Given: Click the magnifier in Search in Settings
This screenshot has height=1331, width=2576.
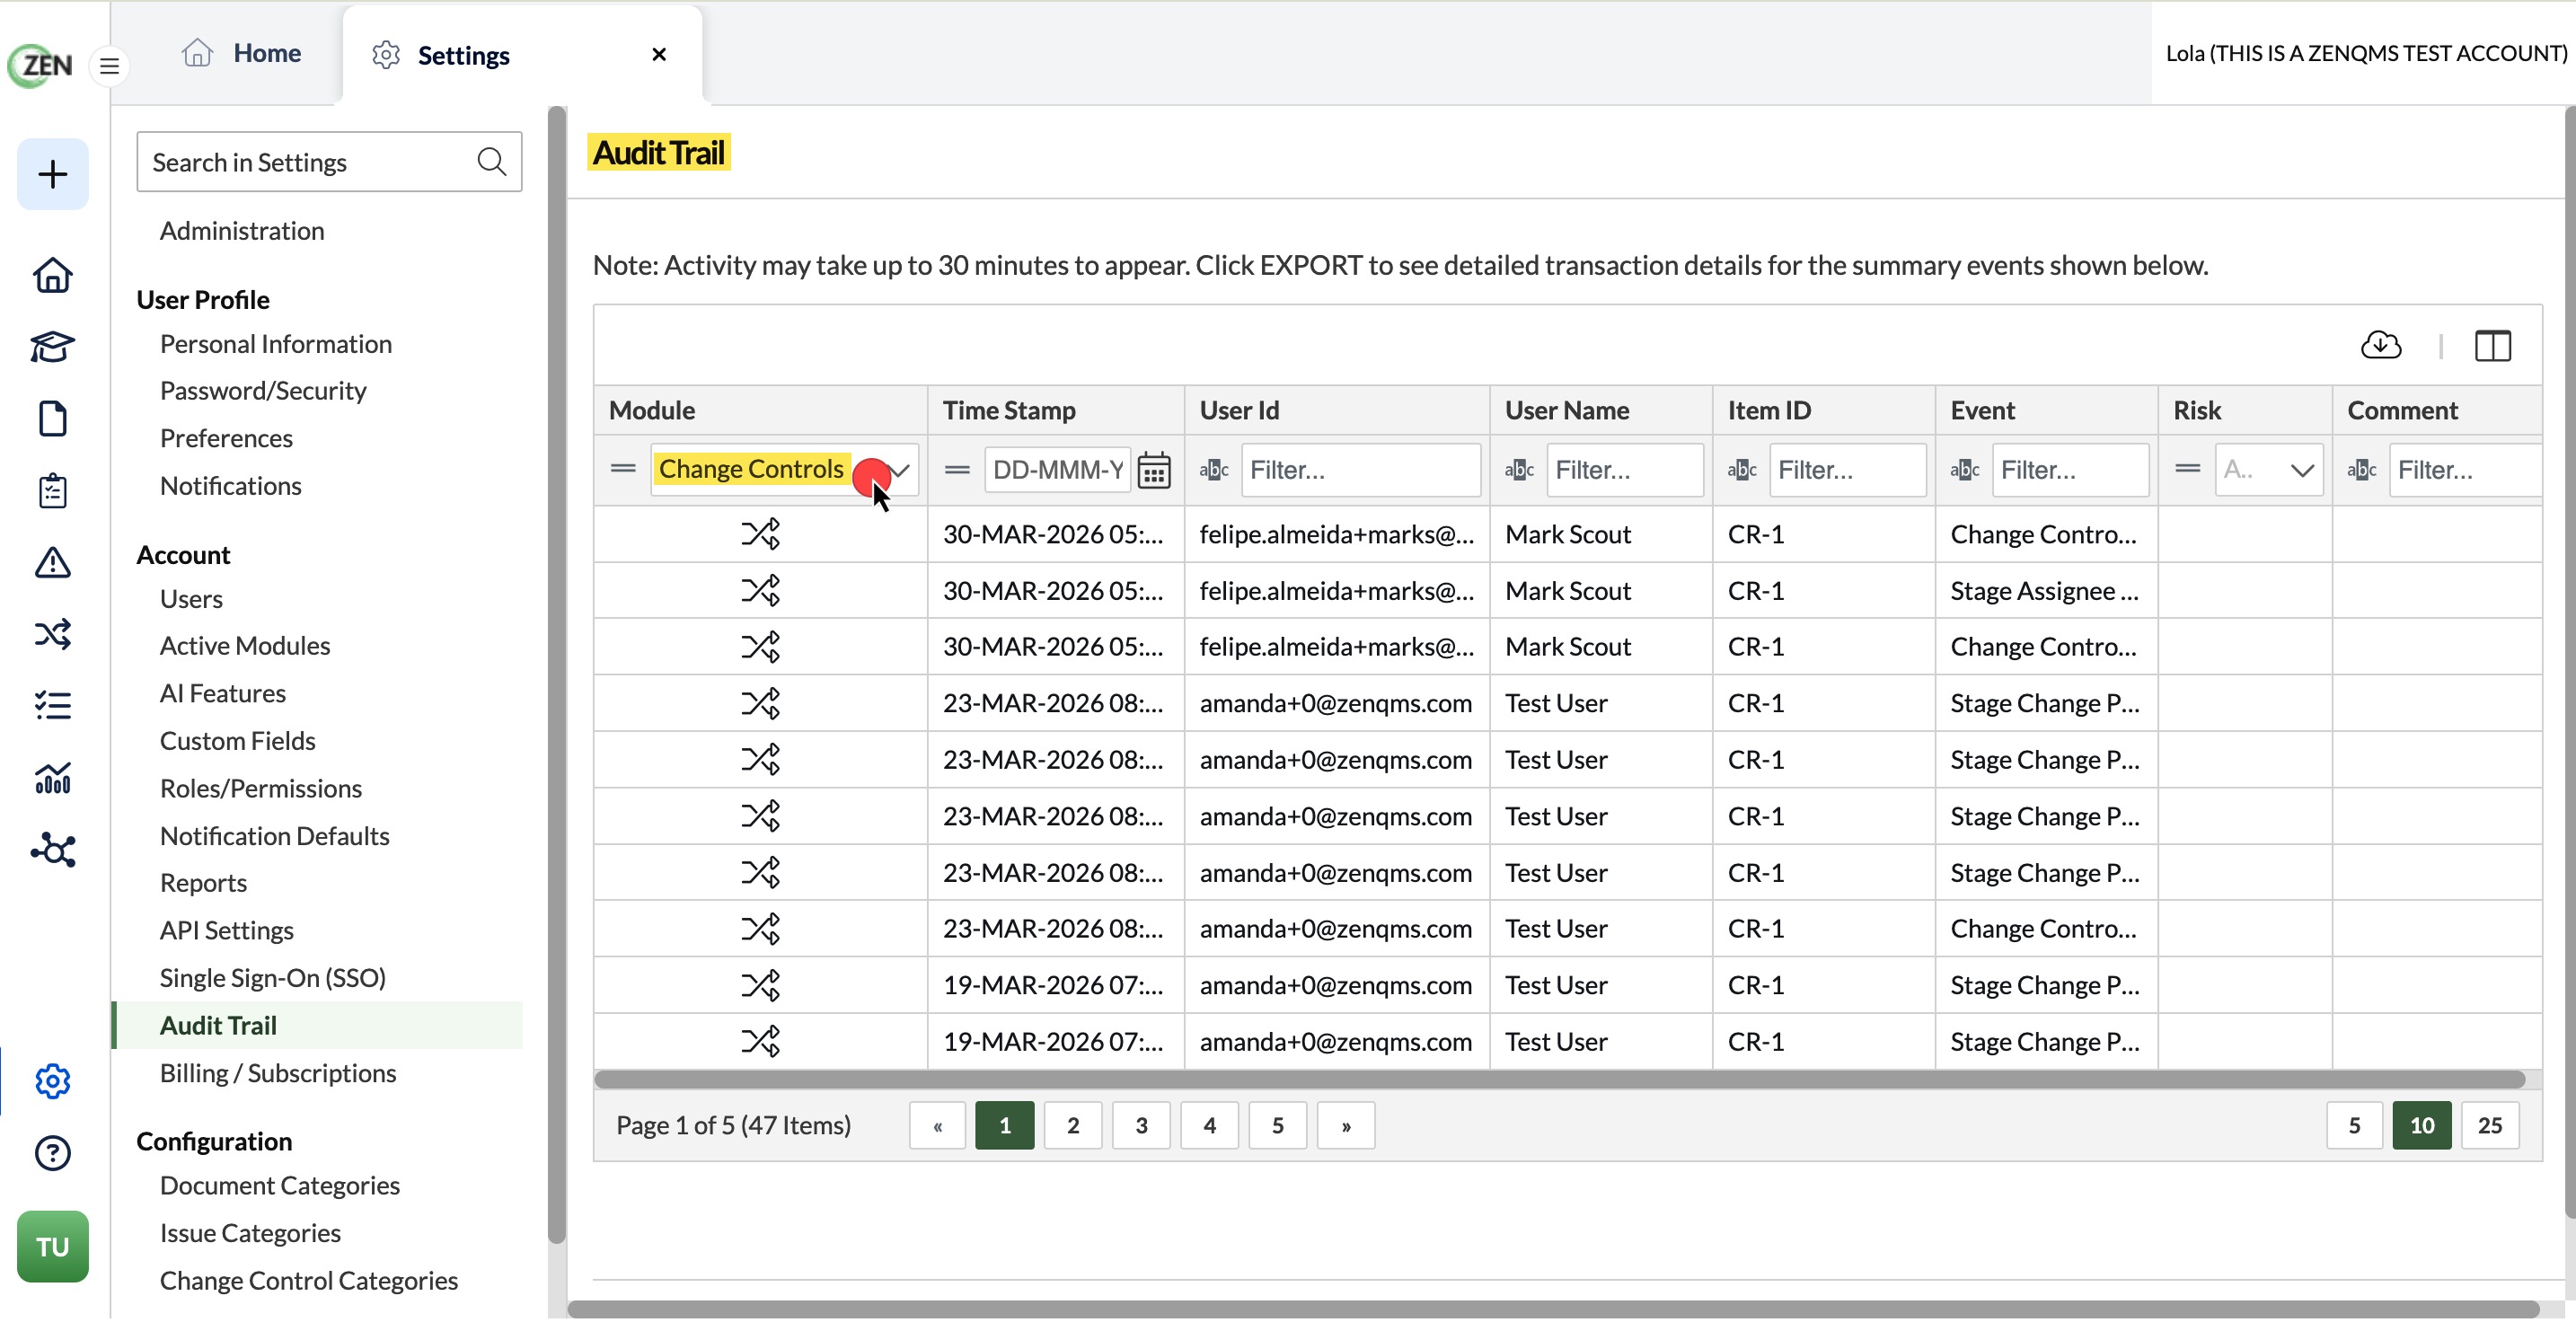Looking at the screenshot, I should tap(492, 162).
